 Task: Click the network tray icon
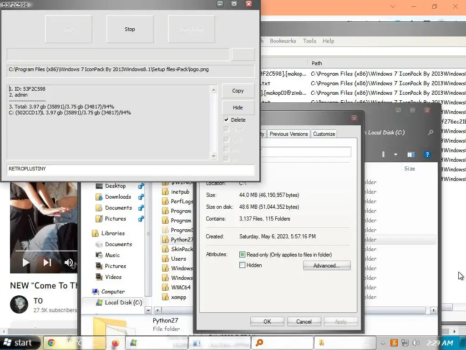[405, 343]
